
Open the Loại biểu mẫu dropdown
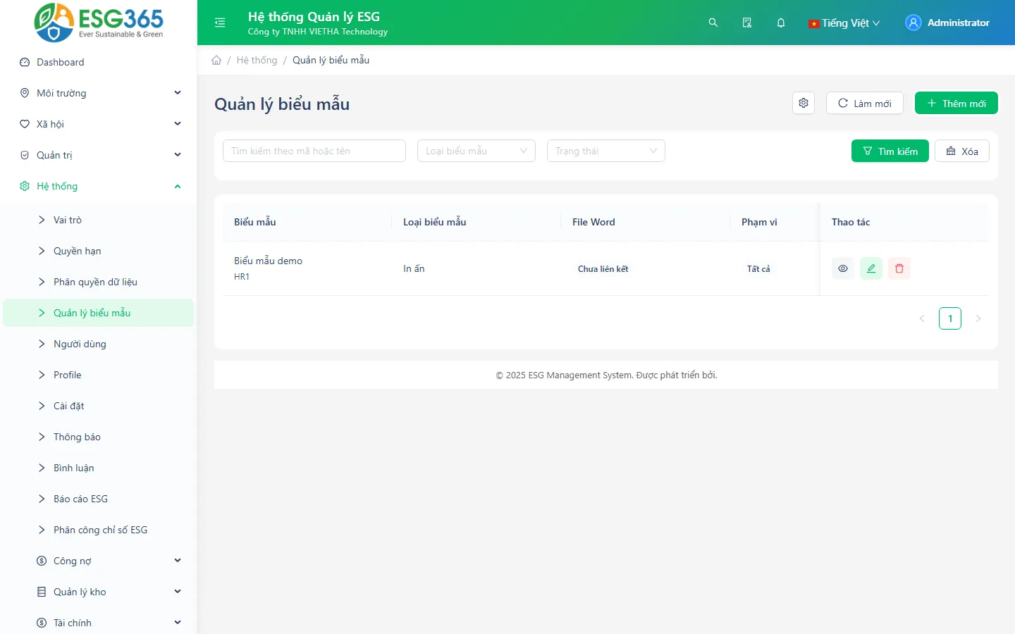476,151
